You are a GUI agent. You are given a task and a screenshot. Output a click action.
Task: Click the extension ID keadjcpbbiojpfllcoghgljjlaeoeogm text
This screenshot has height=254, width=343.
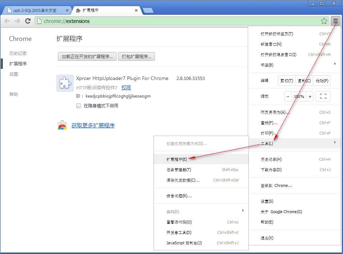[118, 96]
